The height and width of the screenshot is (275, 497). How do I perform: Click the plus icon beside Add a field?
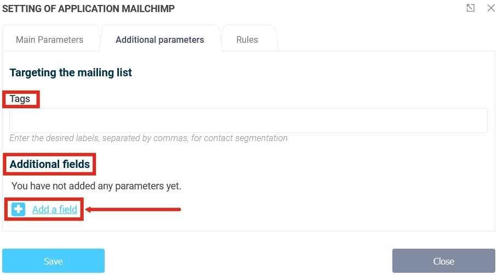point(19,209)
